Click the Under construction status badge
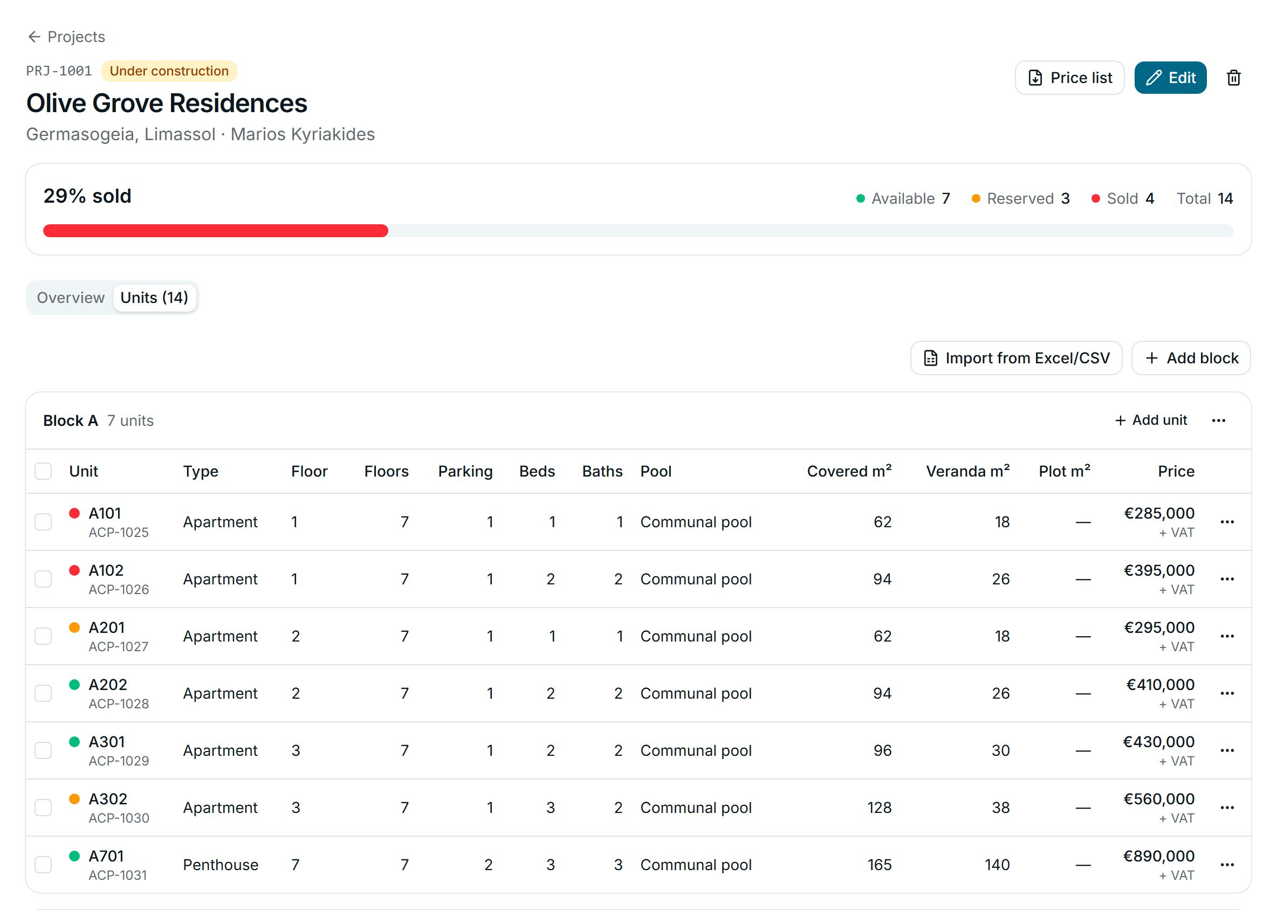 click(169, 71)
